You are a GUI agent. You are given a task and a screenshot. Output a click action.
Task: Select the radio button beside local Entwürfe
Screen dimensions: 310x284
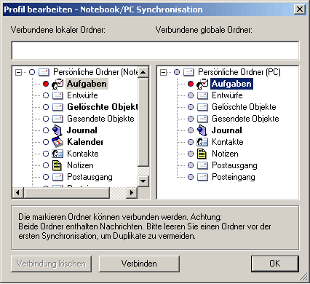point(46,95)
